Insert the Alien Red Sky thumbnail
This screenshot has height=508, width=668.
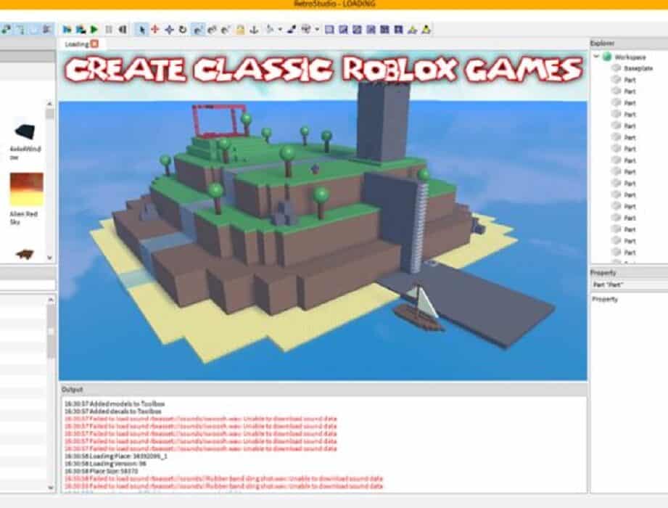tap(26, 189)
